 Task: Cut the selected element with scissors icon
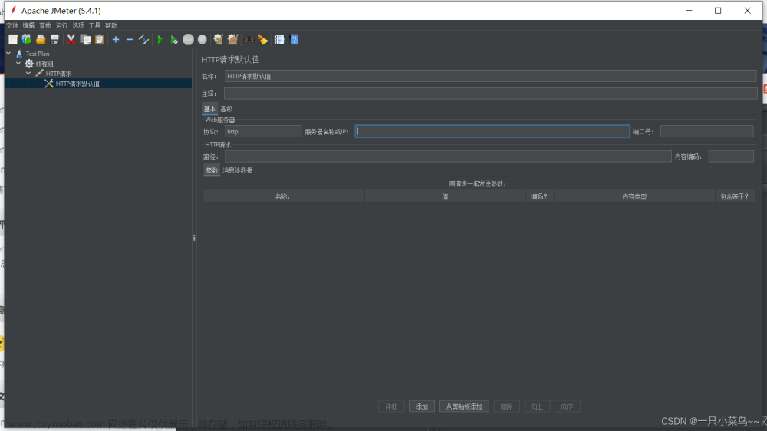[x=71, y=40]
